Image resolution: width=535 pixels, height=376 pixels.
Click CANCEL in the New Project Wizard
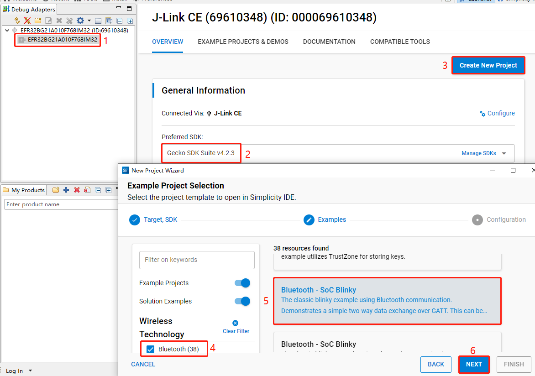(x=143, y=364)
